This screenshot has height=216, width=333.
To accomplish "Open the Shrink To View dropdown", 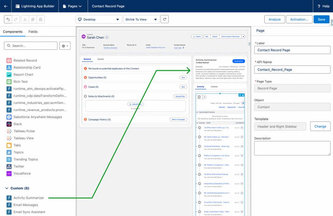I will 141,19.
